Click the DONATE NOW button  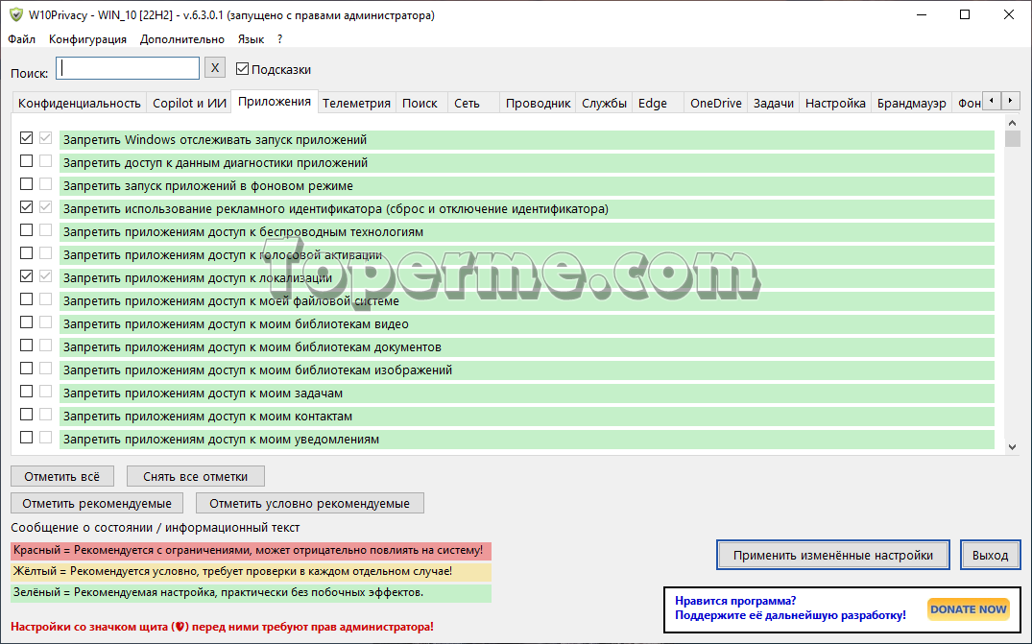tap(968, 609)
